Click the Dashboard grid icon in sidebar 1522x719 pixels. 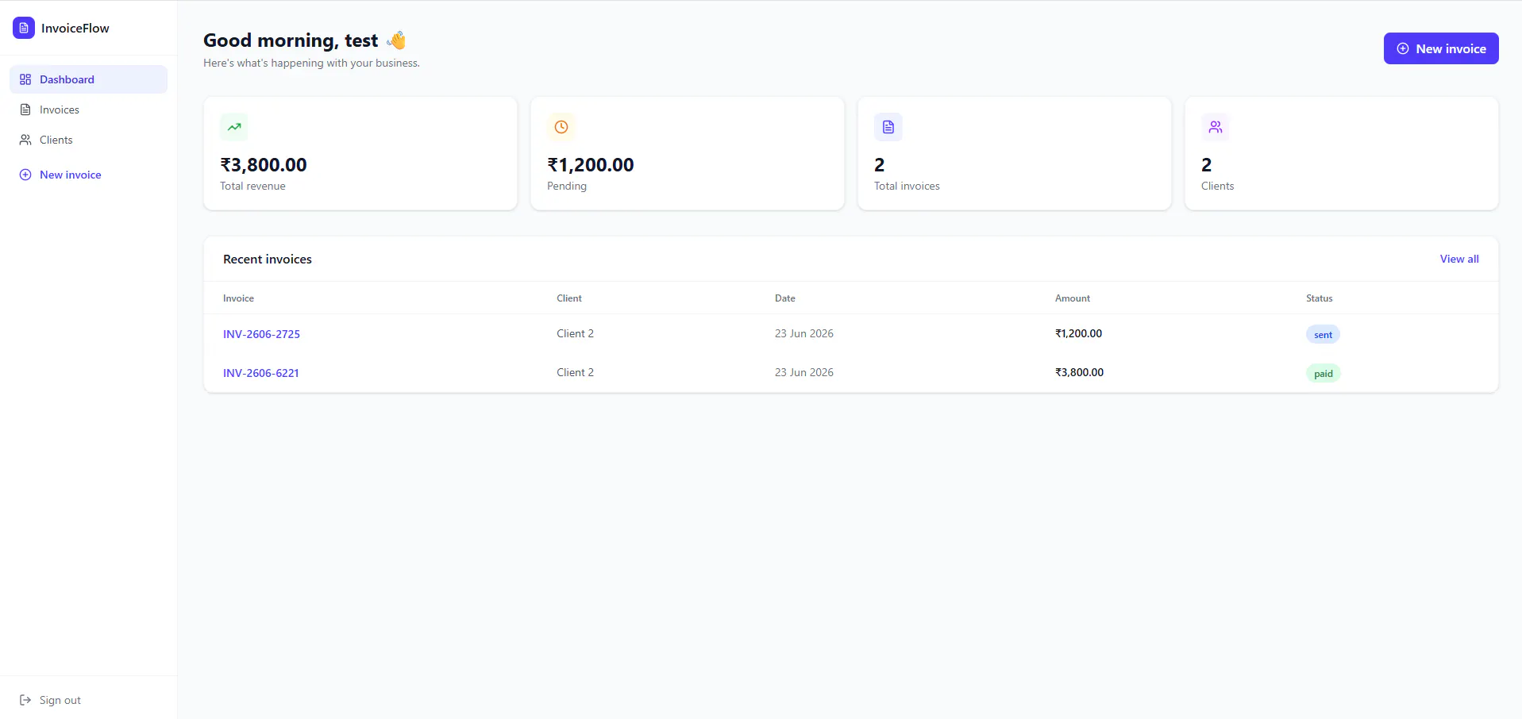[25, 79]
